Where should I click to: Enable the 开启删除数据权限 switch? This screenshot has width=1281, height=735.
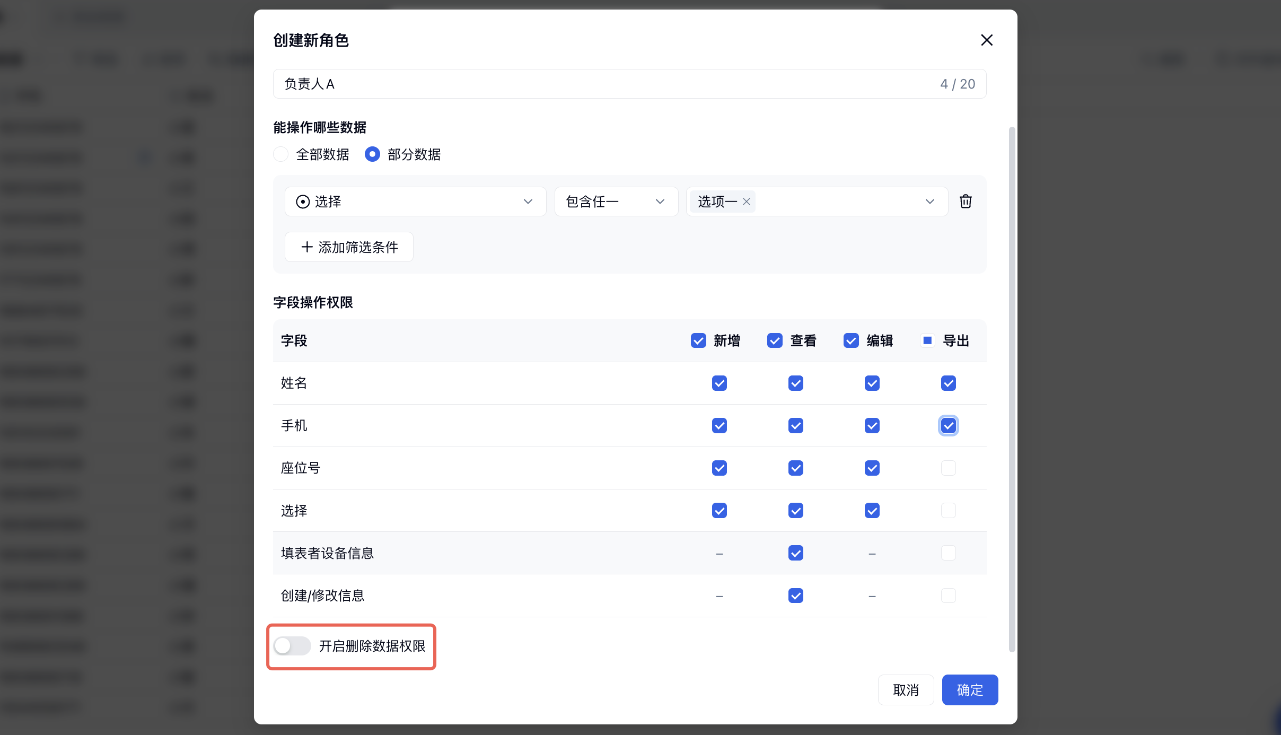click(292, 645)
